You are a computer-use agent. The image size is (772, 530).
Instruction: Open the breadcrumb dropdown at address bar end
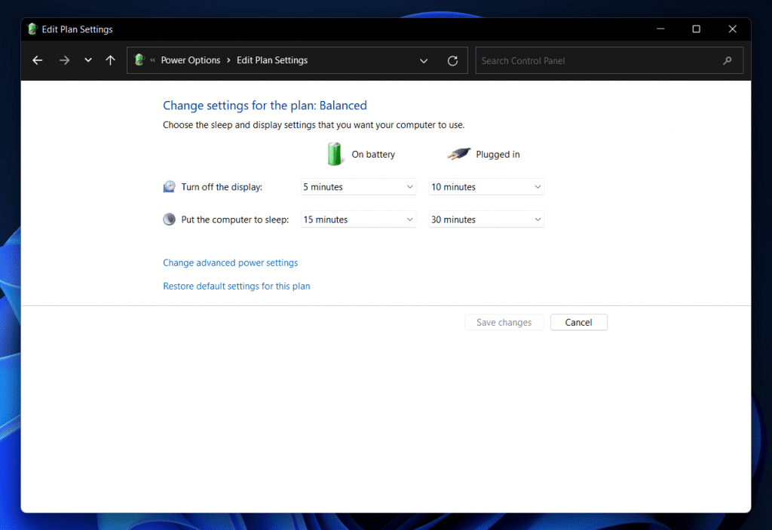click(424, 60)
